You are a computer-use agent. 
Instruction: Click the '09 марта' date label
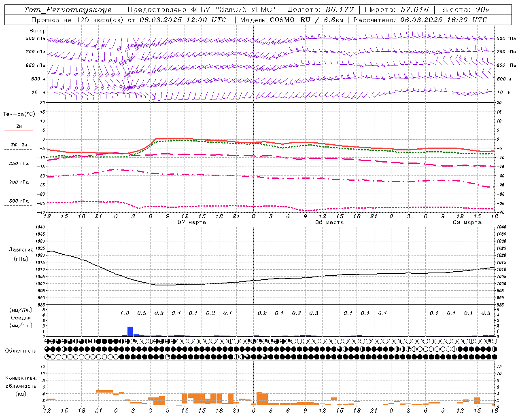[467, 222]
